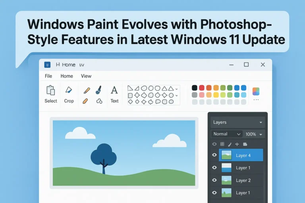
Task: Click the 'H Home' window title text
Action: point(66,65)
